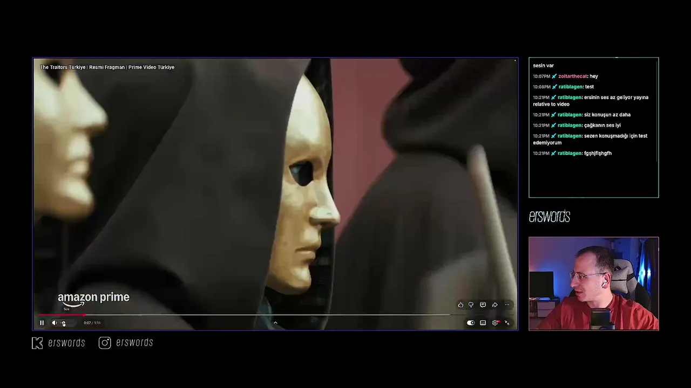Image resolution: width=691 pixels, height=388 pixels.
Task: Mute the video with speaker icon
Action: (x=54, y=323)
